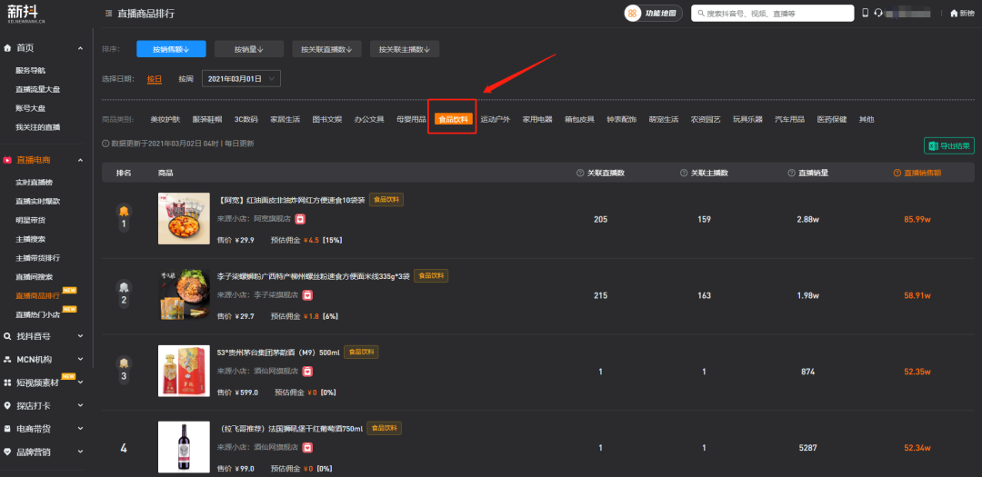Sort by 按销量 descending
982x477 pixels.
pyautogui.click(x=248, y=49)
